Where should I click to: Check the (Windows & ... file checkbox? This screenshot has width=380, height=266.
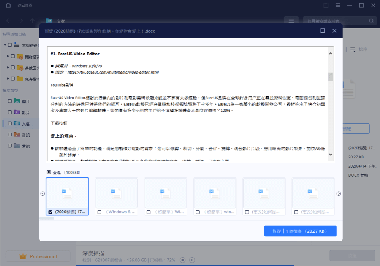tap(99, 212)
